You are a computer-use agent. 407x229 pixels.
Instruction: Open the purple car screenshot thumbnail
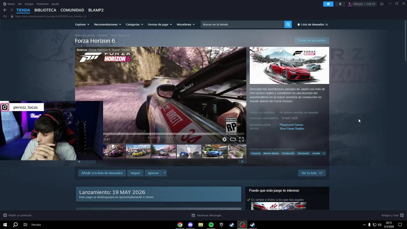pyautogui.click(x=114, y=151)
